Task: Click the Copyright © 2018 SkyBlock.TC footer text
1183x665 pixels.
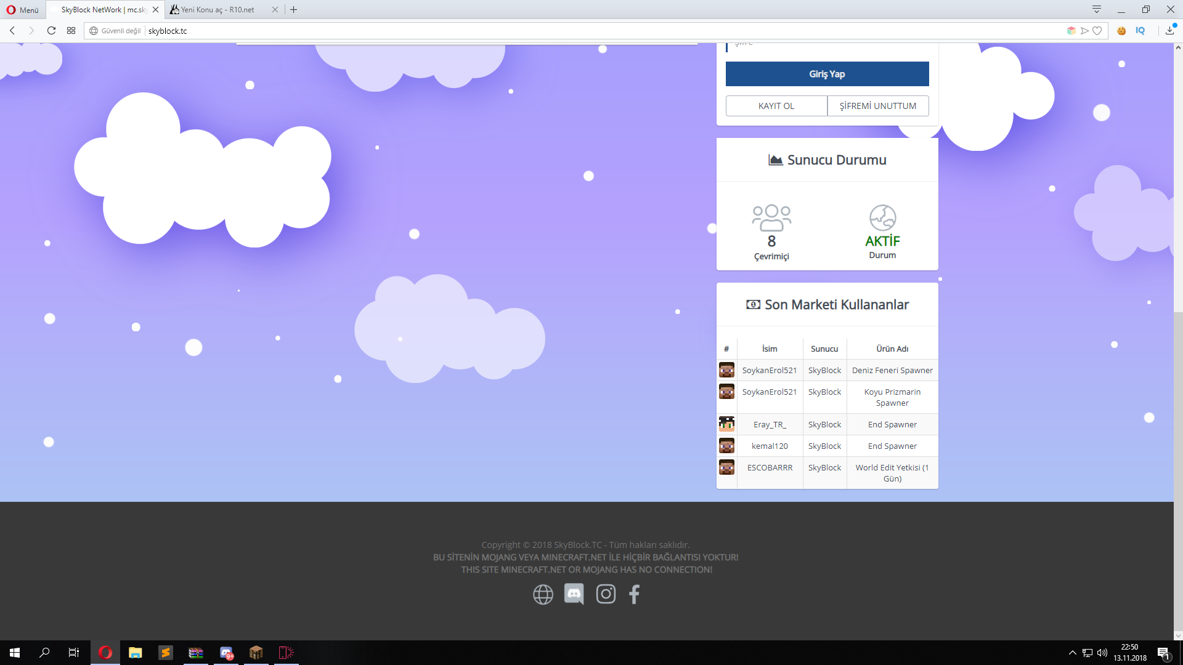Action: tap(585, 545)
